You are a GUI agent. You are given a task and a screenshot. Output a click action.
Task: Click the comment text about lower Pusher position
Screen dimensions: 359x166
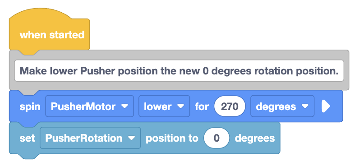point(179,71)
